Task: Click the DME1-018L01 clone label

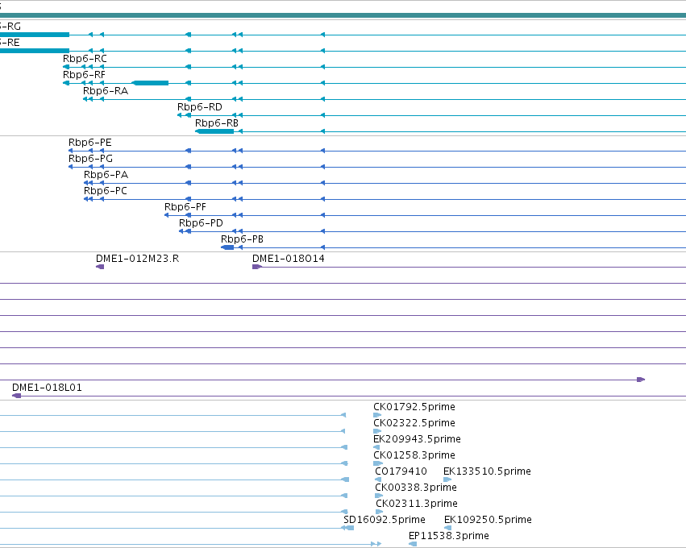Action: tap(47, 388)
